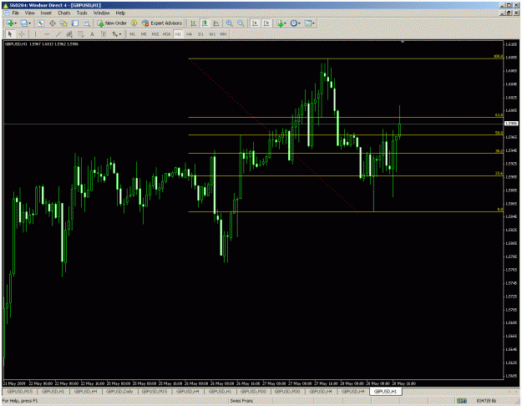Click the New Chart plus icon

click(x=10, y=23)
